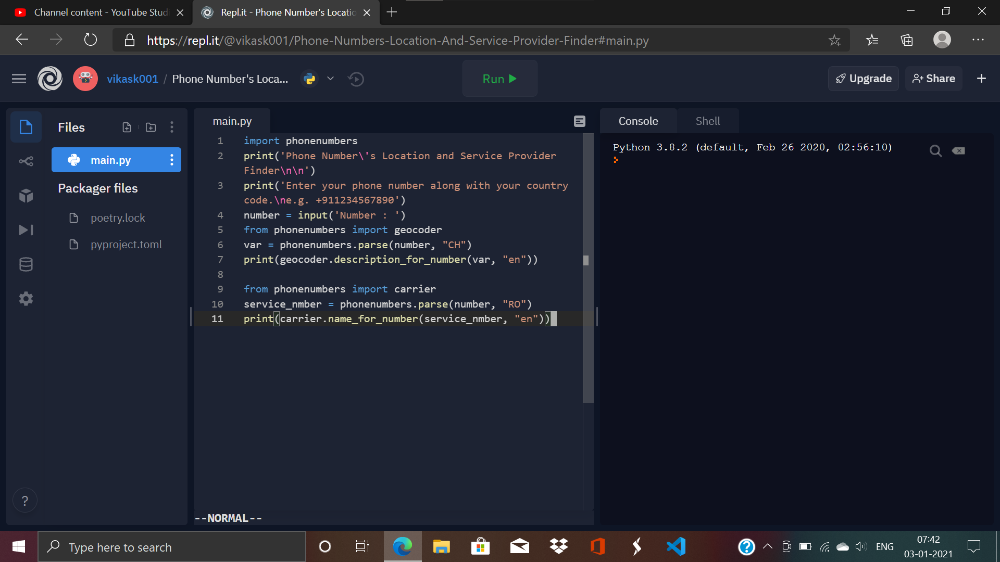The height and width of the screenshot is (562, 1000).
Task: Open the Database sidebar icon
Action: pos(26,264)
